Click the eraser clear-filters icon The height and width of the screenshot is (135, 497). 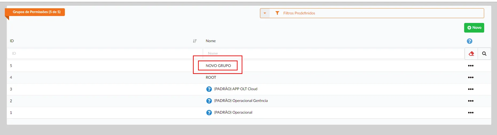tap(471, 54)
